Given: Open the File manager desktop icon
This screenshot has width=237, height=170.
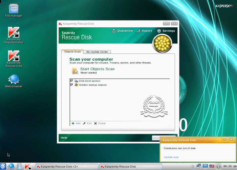Looking at the screenshot, I should click(14, 10).
